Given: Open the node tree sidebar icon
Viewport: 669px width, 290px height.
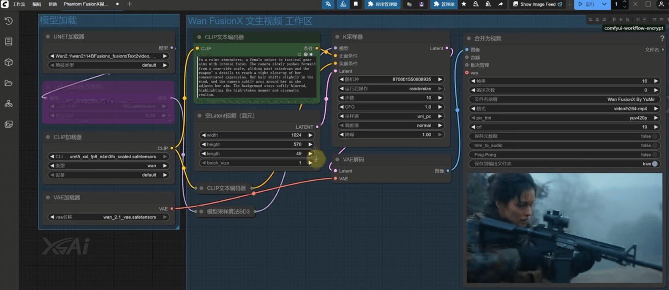Looking at the screenshot, I should point(9,104).
